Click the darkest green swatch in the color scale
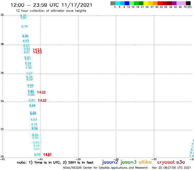 tap(141, 3)
